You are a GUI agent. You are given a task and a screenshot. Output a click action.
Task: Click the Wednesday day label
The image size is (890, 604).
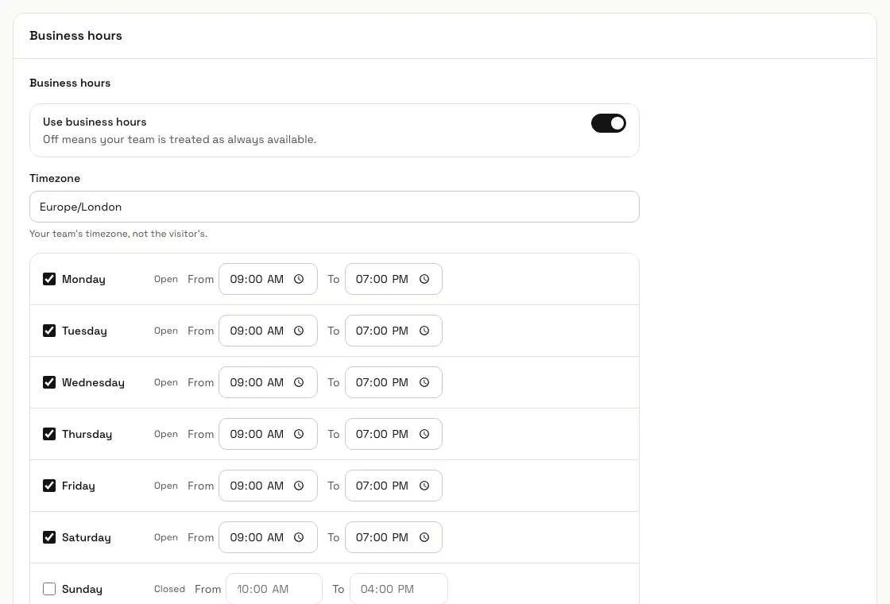click(x=93, y=382)
